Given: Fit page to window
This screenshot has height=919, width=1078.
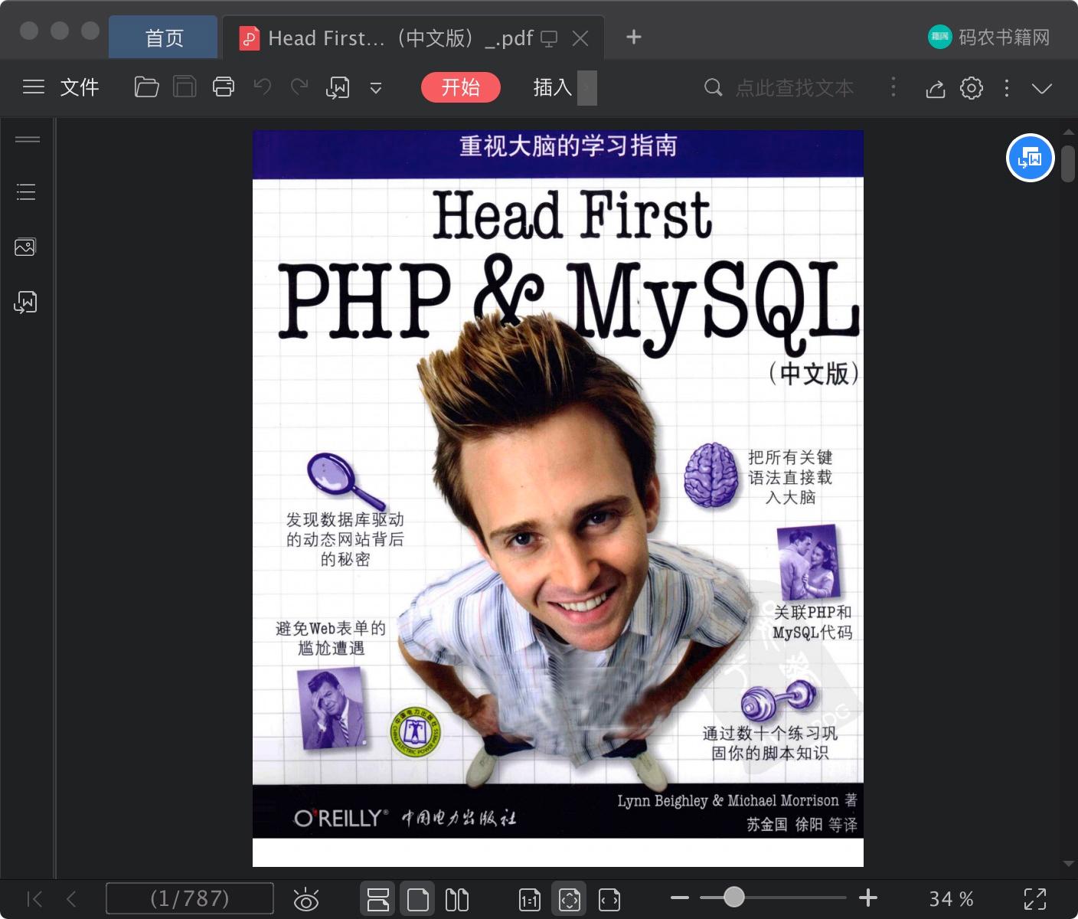Looking at the screenshot, I should (x=570, y=899).
